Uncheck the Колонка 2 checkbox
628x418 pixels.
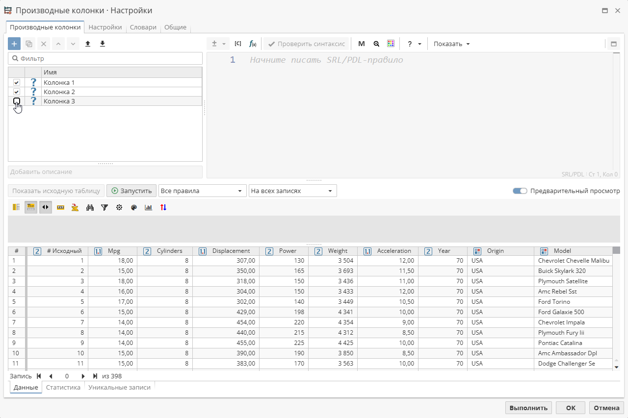17,92
